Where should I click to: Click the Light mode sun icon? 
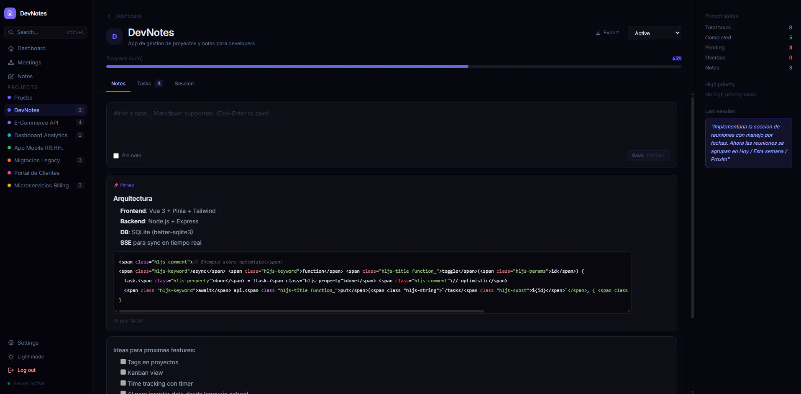coord(11,357)
